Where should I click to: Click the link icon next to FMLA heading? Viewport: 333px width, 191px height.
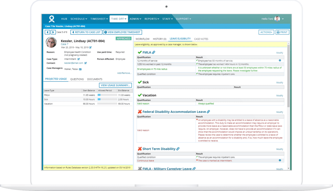click(153, 52)
